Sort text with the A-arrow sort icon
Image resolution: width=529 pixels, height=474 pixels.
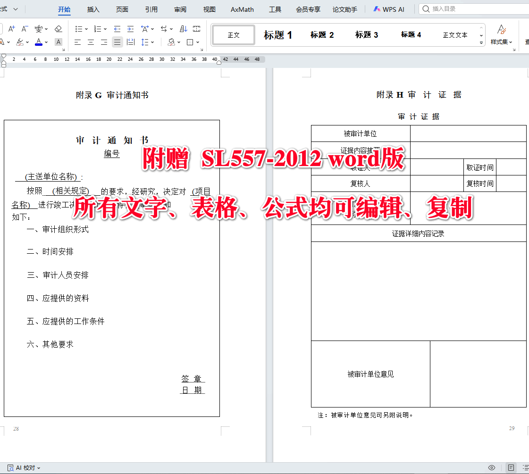183,29
